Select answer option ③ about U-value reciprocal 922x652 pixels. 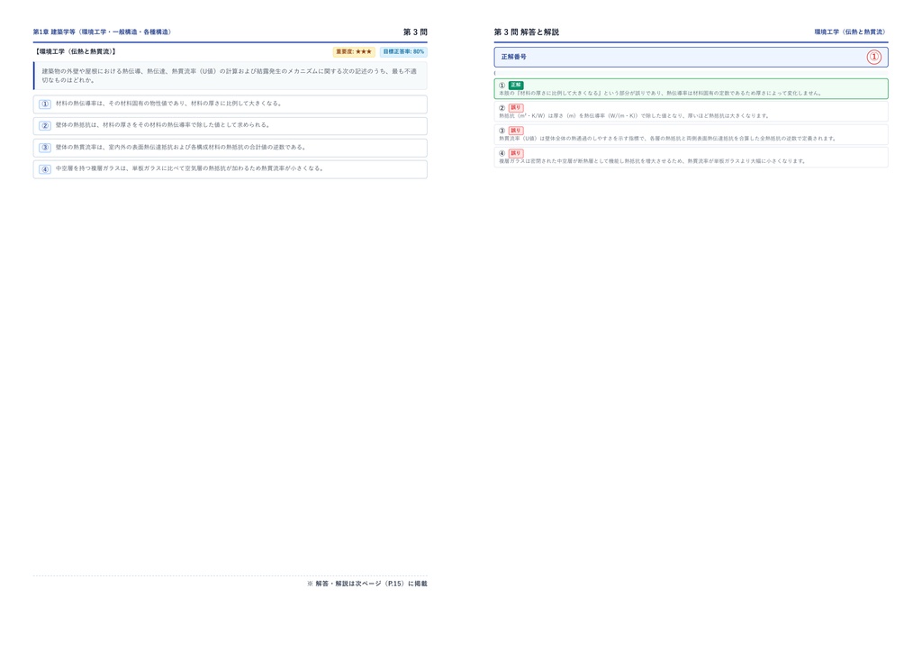pos(230,148)
